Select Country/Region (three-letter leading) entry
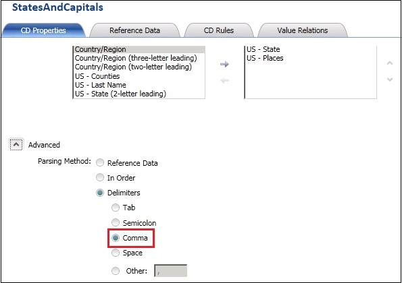Image resolution: width=402 pixels, height=283 pixels. [139, 58]
